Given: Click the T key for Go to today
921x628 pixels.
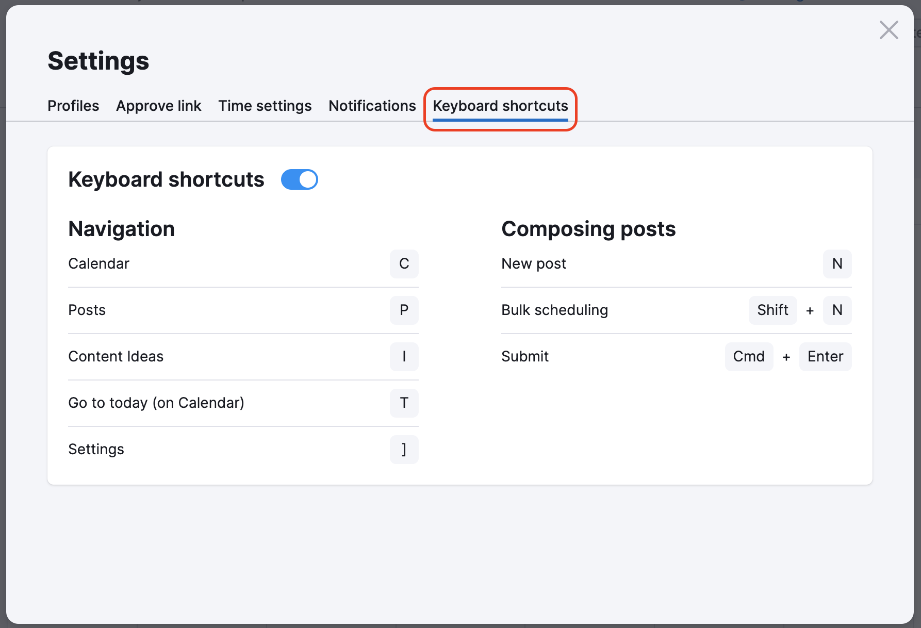Looking at the screenshot, I should [x=404, y=403].
